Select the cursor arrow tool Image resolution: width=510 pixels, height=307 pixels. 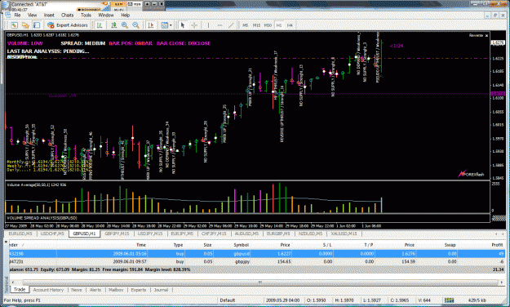coord(183,25)
